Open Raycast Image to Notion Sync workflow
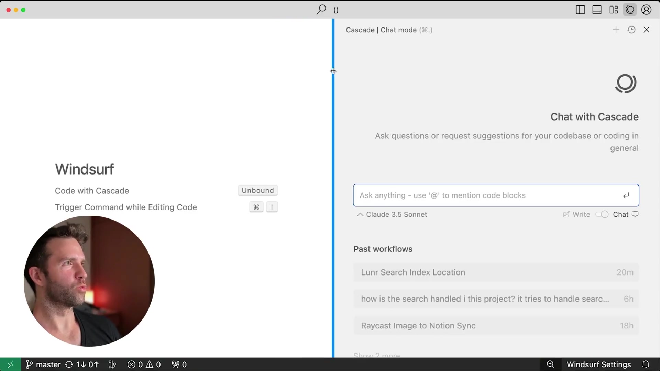Viewport: 660px width, 371px height. [x=496, y=326]
